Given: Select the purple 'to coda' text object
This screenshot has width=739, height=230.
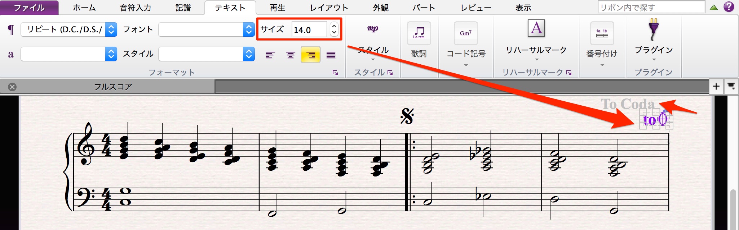Looking at the screenshot, I should [x=656, y=120].
